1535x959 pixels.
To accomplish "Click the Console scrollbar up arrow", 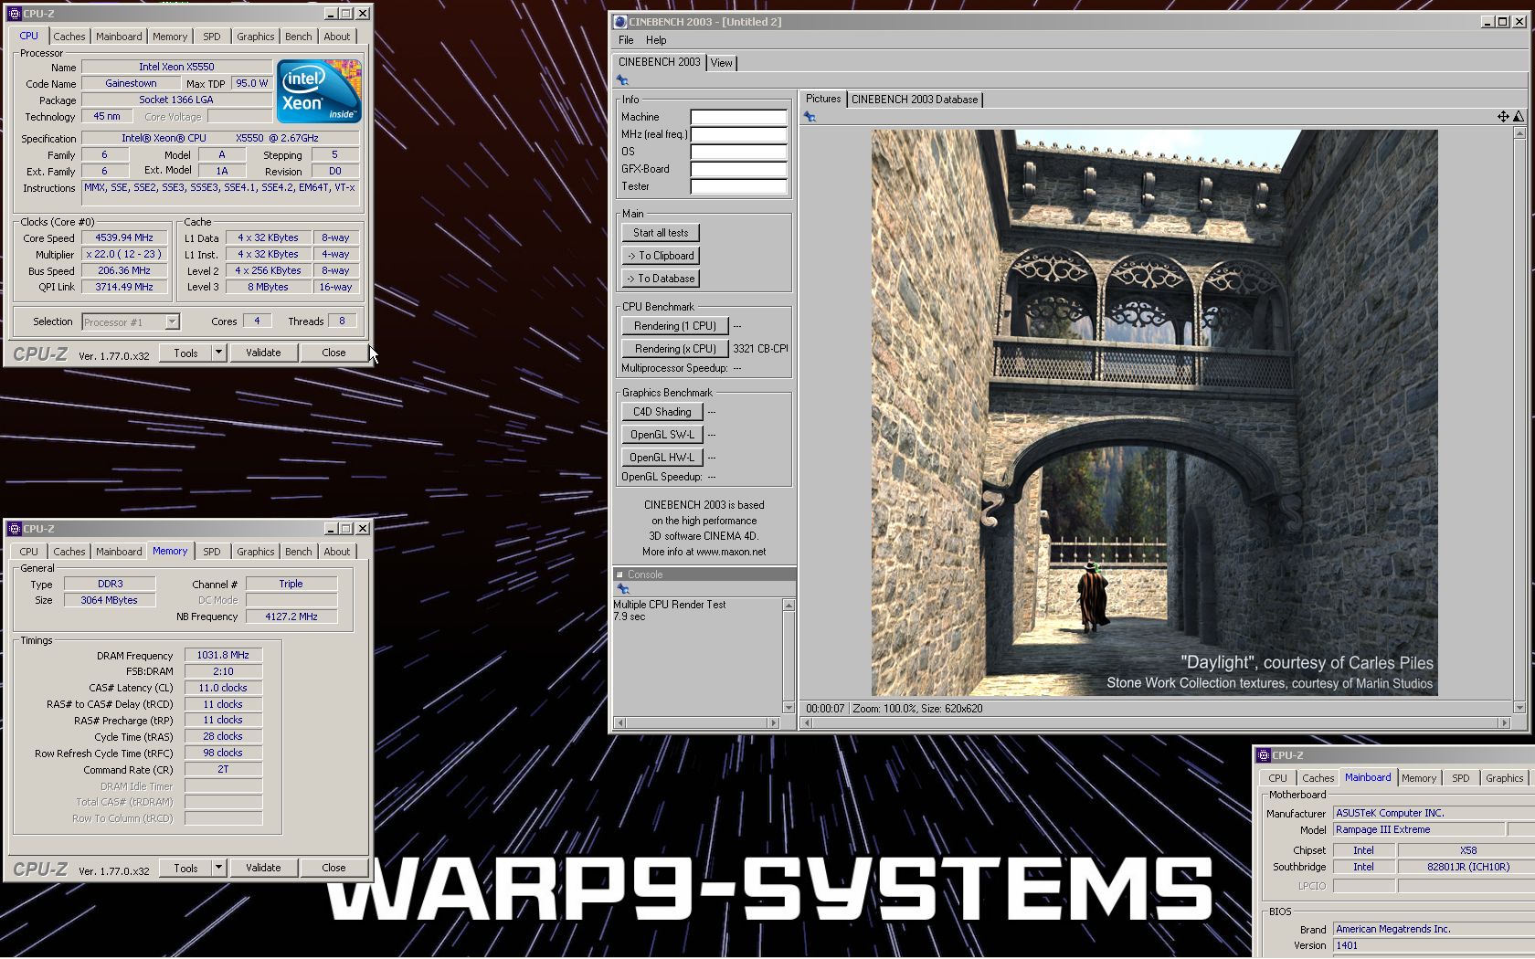I will tap(789, 606).
